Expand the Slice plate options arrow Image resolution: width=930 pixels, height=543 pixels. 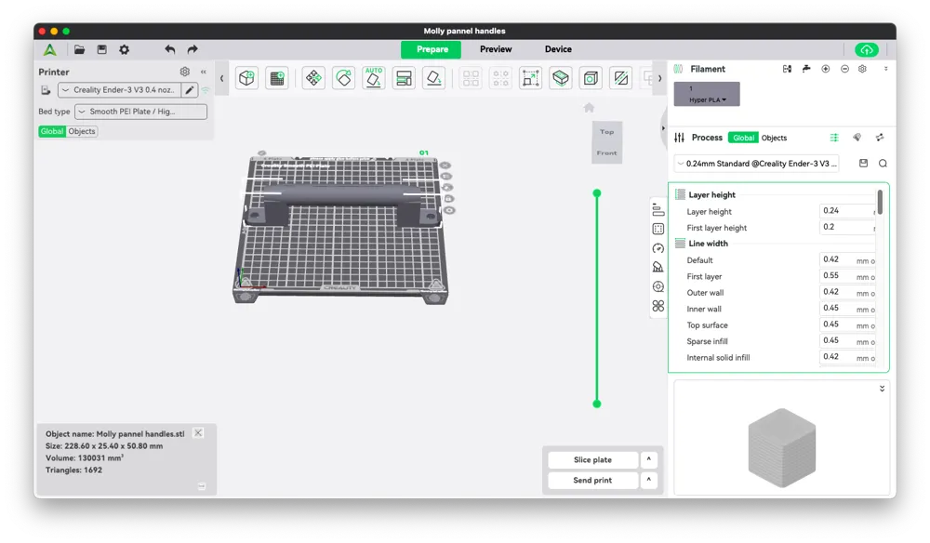point(649,459)
